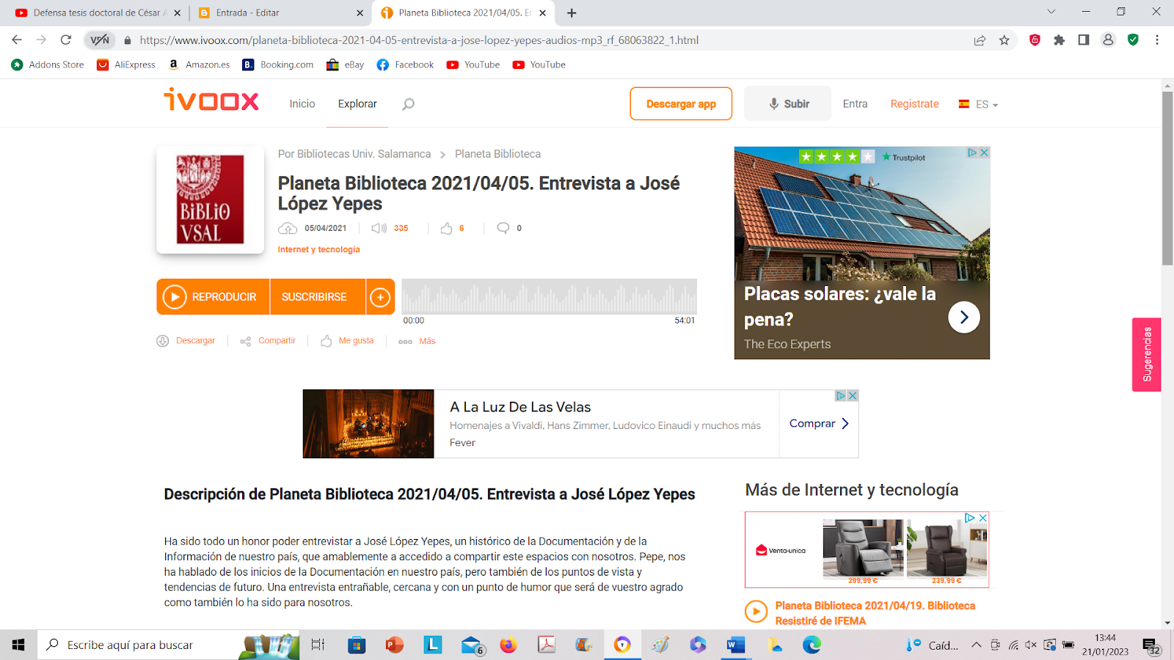Click the green shield extension icon

click(x=1133, y=40)
